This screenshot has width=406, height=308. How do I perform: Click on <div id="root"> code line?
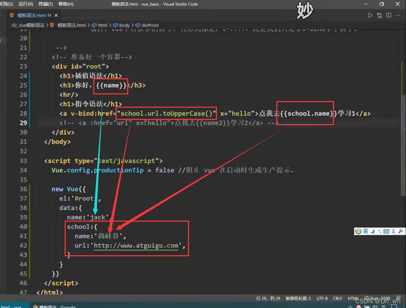tap(80, 66)
